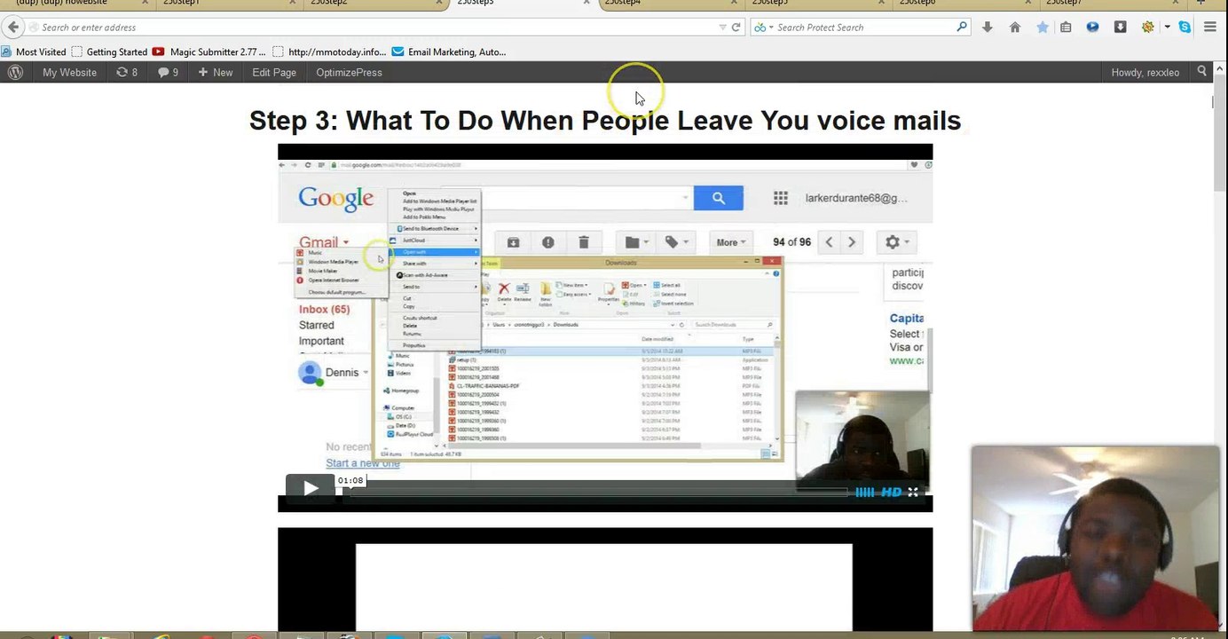Seek along the video progress bar
This screenshot has height=639, width=1228.
point(594,492)
